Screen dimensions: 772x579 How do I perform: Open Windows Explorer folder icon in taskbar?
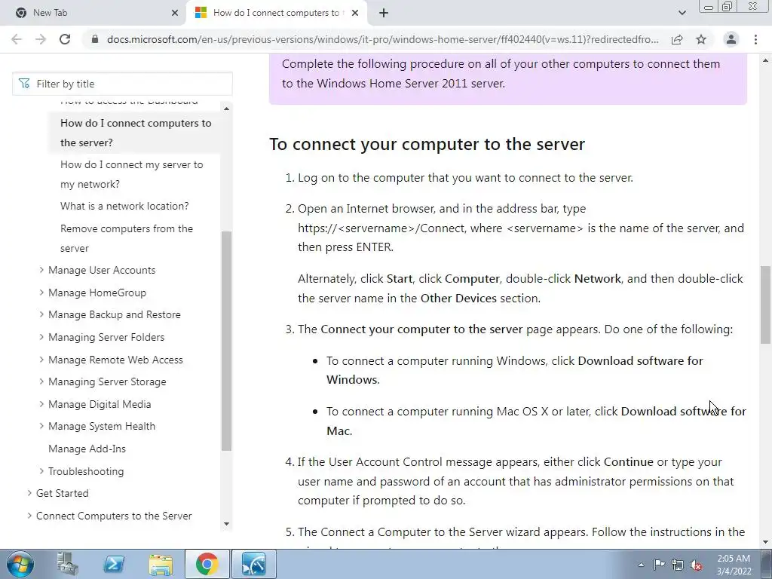(161, 564)
